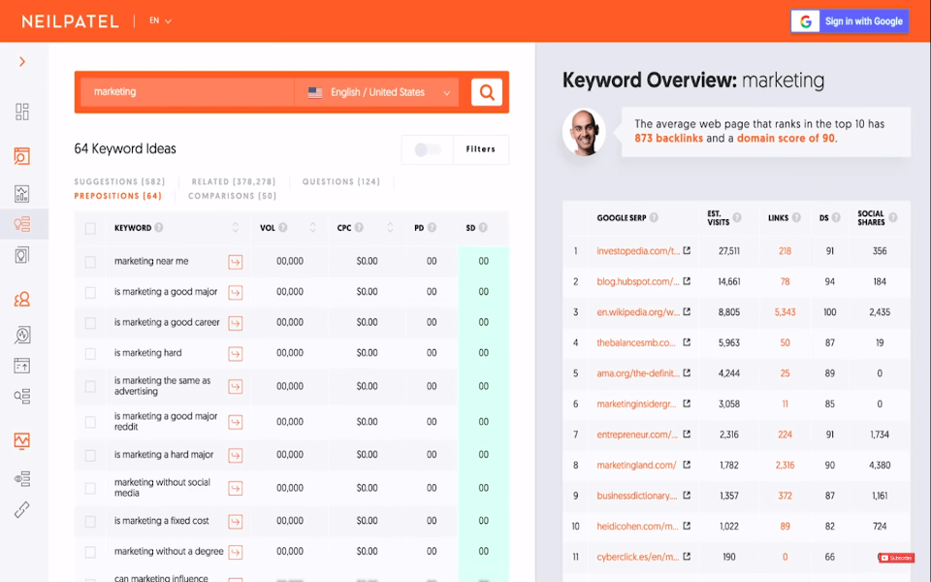Click help icon next to SOCIAL SHARES header
The height and width of the screenshot is (582, 931).
click(893, 217)
